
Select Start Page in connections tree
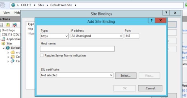coord(8,30)
